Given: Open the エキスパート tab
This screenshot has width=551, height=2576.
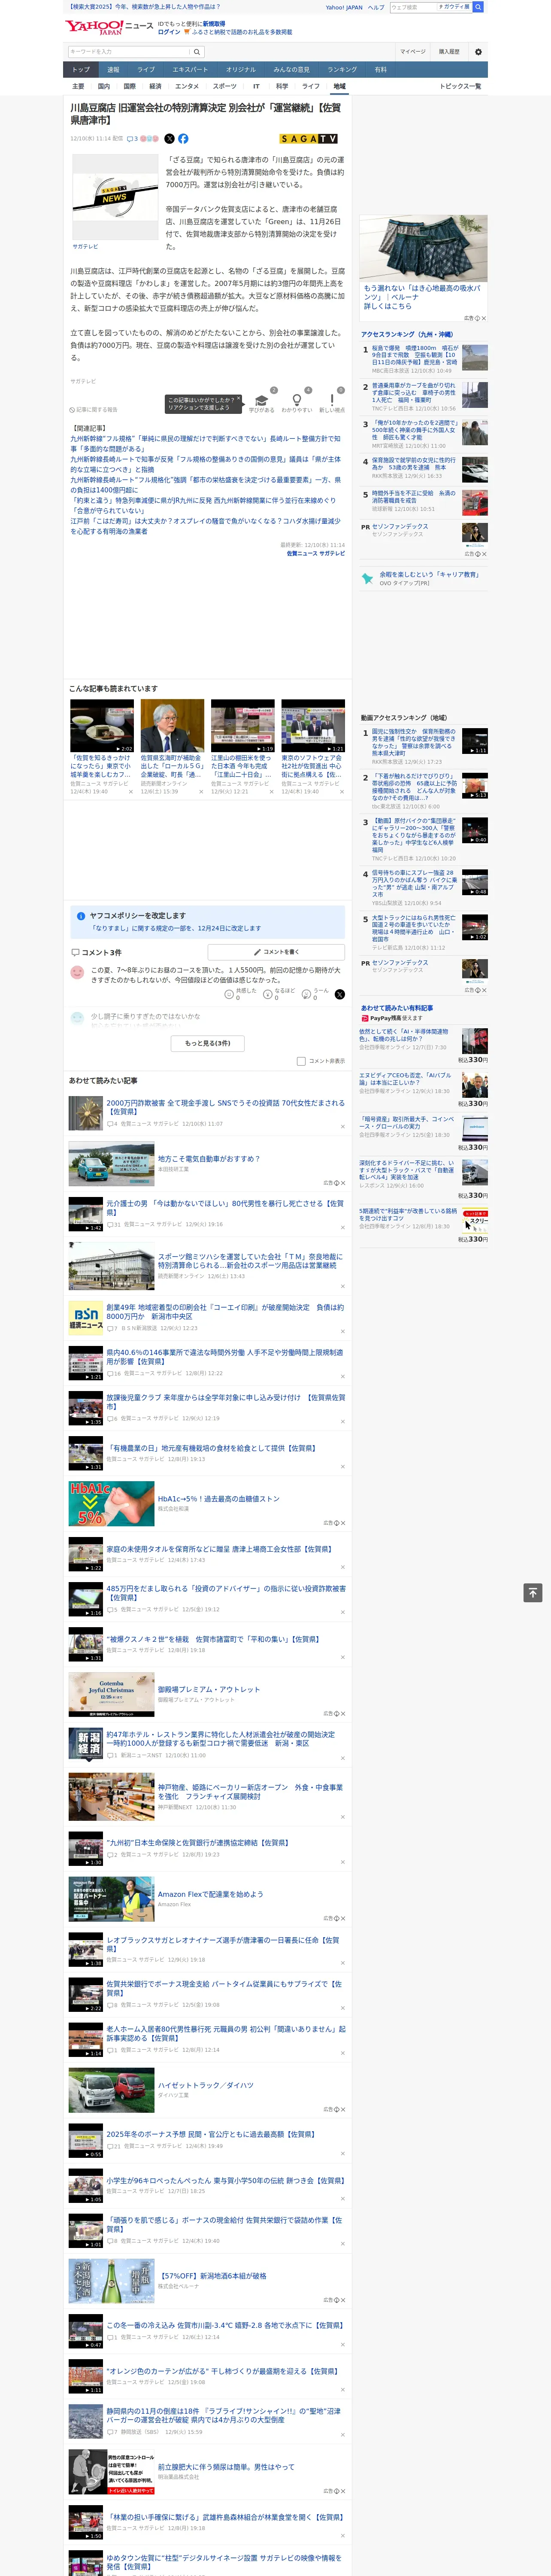Looking at the screenshot, I should pos(190,70).
